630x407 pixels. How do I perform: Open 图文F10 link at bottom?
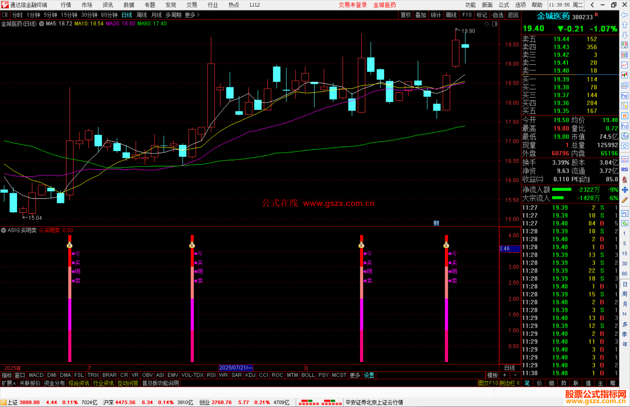[488, 383]
